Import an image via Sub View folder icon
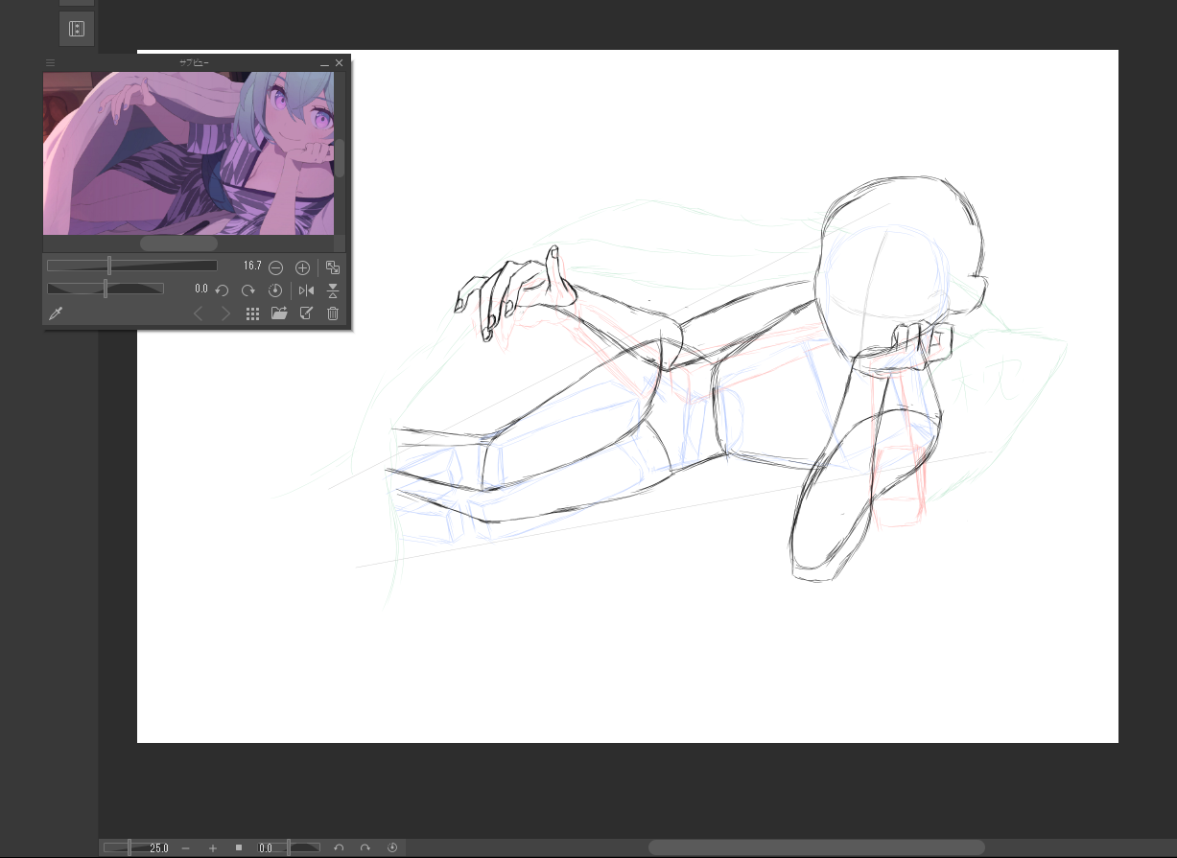Screen dimensions: 1177x858 click(x=279, y=313)
